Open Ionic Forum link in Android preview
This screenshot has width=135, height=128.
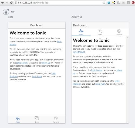click(97, 70)
